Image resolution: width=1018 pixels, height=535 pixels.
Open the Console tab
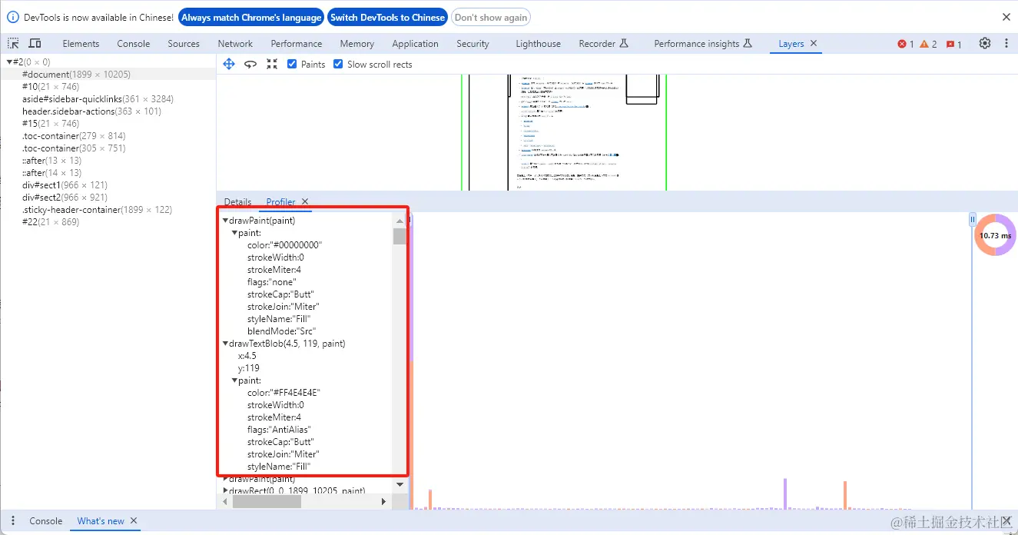coord(134,44)
